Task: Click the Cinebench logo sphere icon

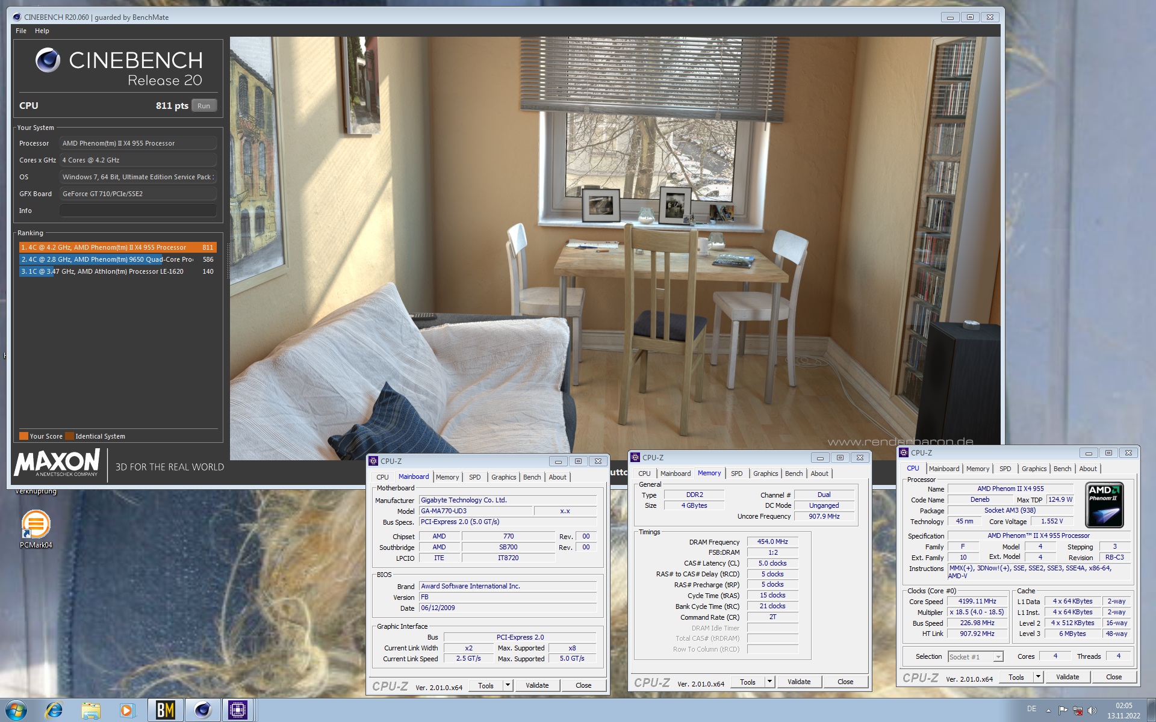Action: click(x=48, y=60)
